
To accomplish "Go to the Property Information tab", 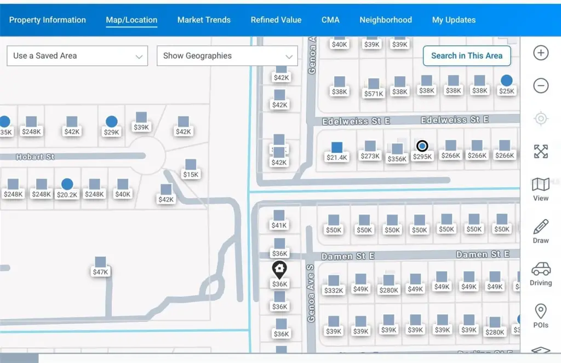I will click(x=48, y=20).
